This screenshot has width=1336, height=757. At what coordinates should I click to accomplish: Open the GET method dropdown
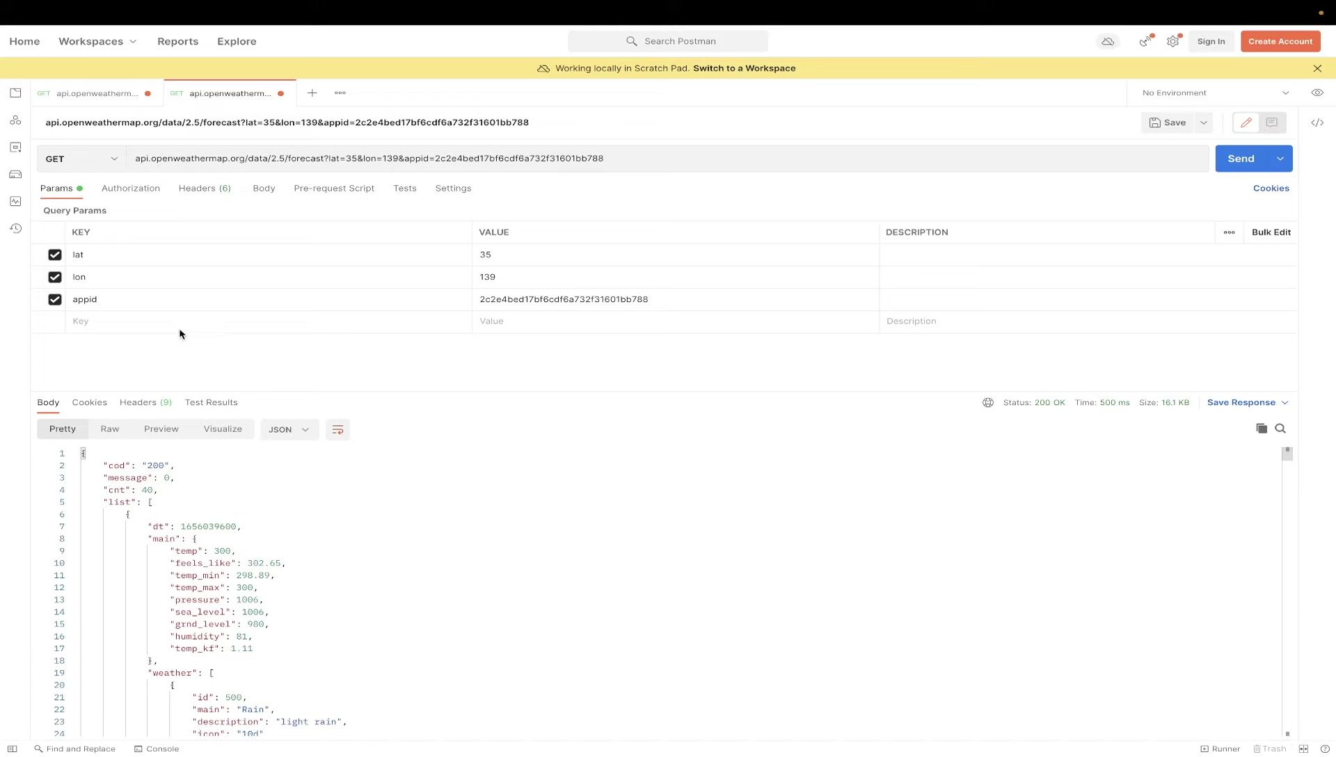(81, 159)
